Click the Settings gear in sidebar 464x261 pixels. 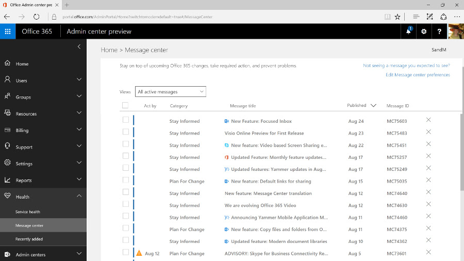tap(7, 163)
